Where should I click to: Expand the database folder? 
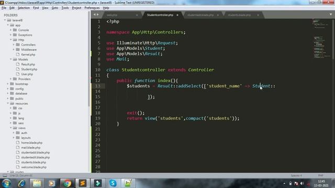click(8, 93)
